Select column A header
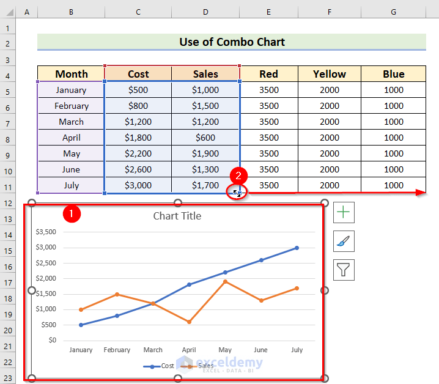 (x=27, y=12)
